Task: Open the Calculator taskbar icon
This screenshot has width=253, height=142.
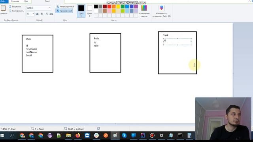Action: click(189, 135)
